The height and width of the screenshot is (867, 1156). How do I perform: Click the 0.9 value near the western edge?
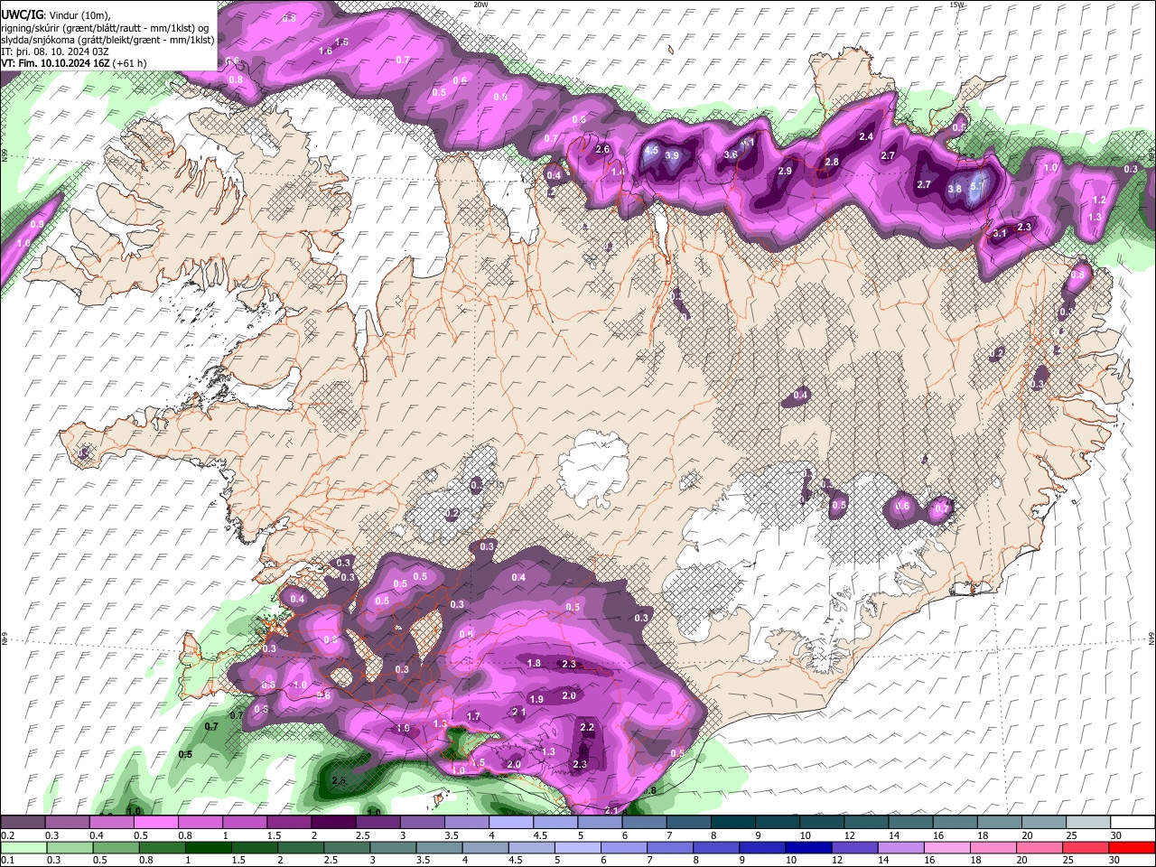[x=37, y=224]
